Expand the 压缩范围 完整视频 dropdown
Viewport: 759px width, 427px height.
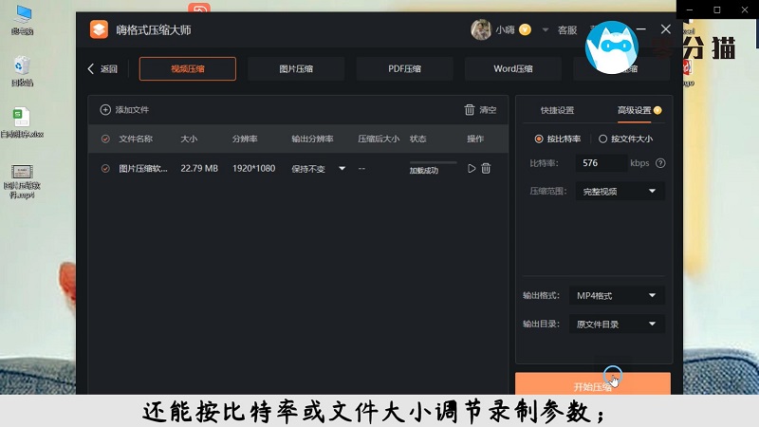[x=617, y=191]
